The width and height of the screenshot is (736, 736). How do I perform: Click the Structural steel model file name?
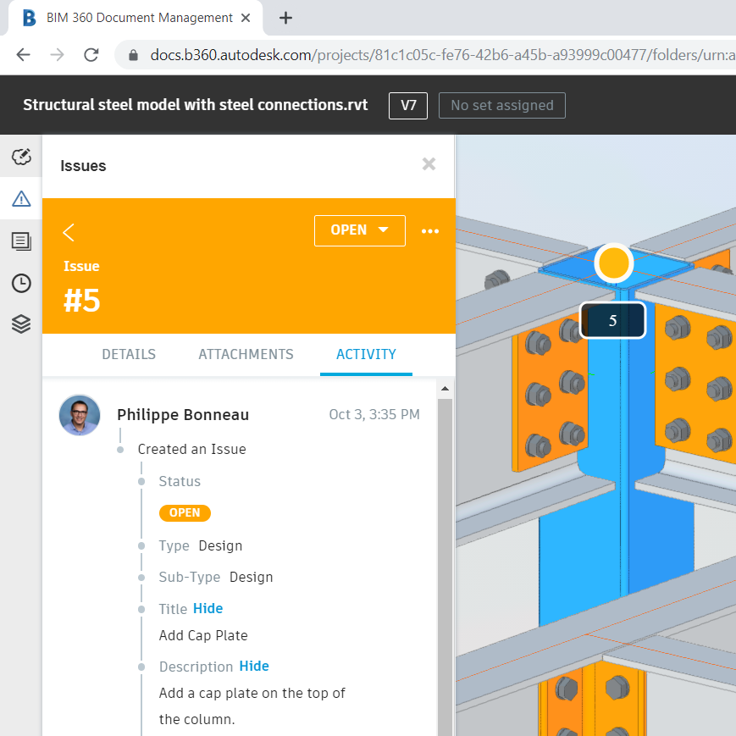click(x=196, y=105)
